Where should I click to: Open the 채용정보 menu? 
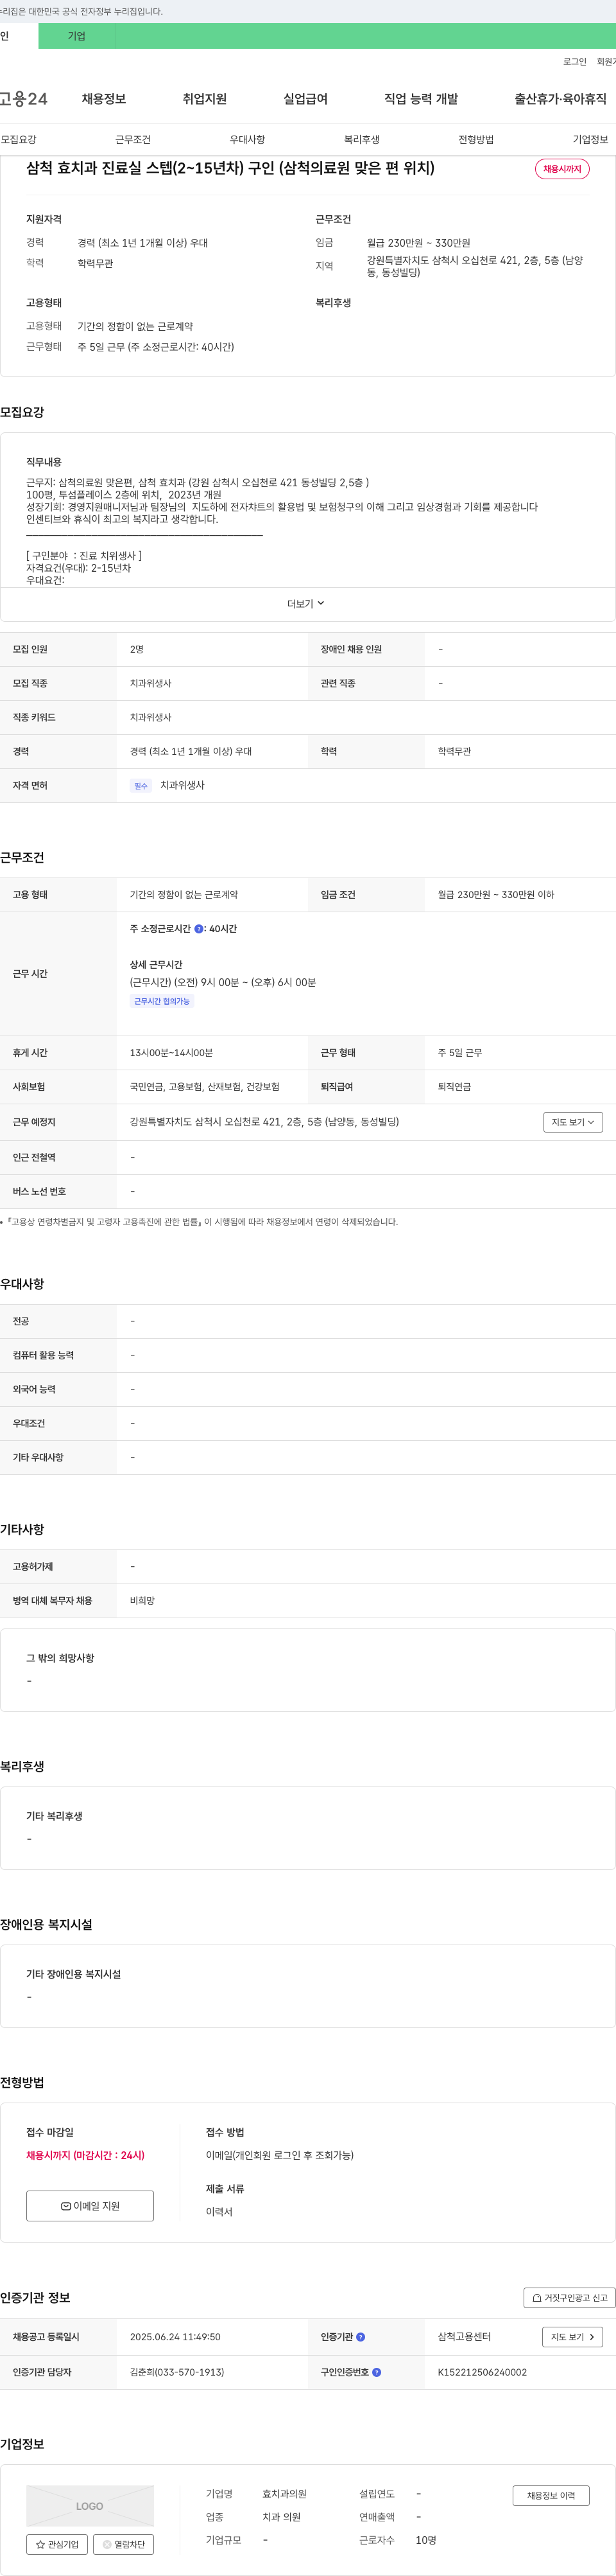(x=104, y=99)
